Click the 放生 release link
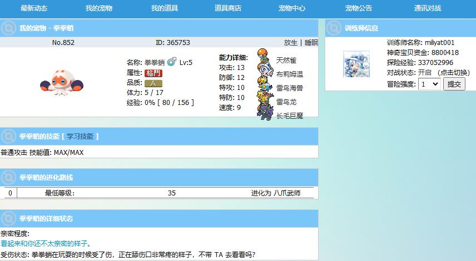The height and width of the screenshot is (261, 476). (x=290, y=42)
